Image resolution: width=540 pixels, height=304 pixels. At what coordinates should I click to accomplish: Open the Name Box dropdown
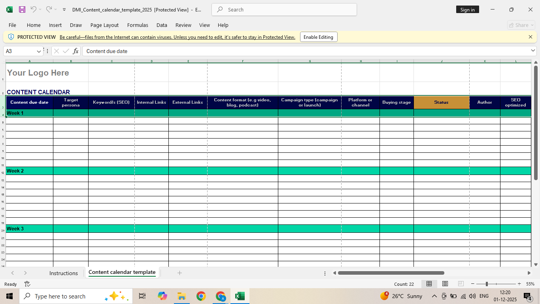coord(39,51)
